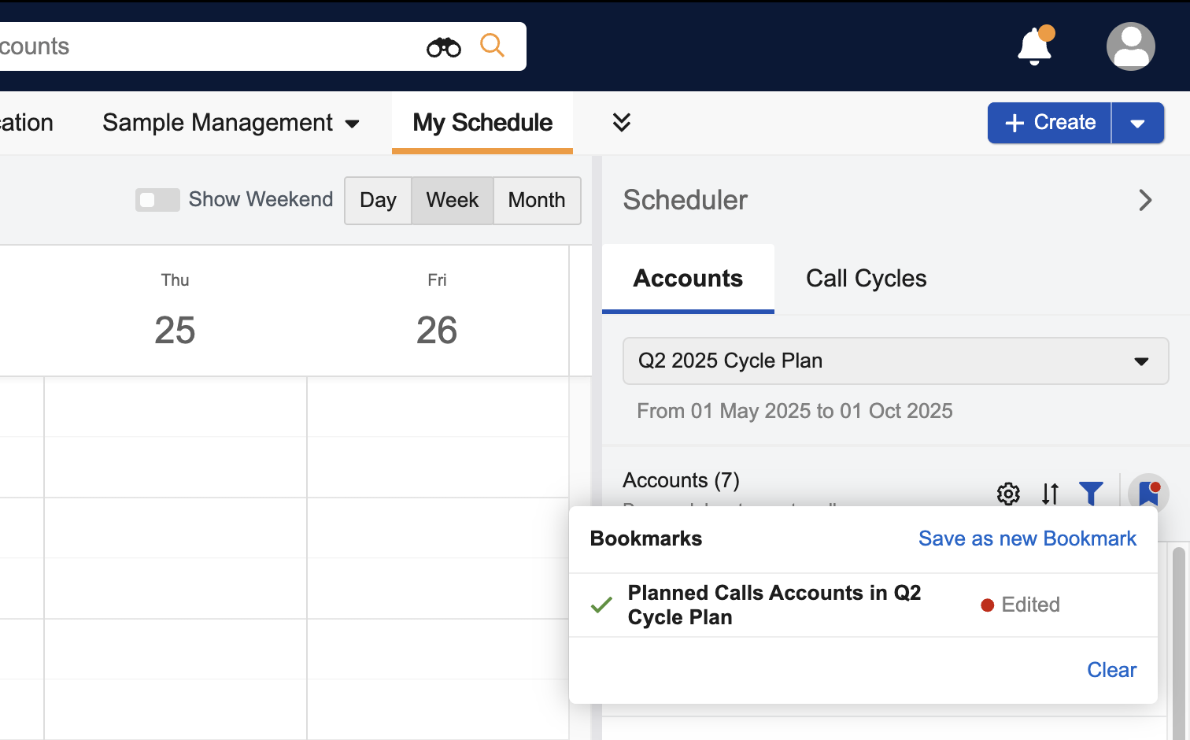The height and width of the screenshot is (740, 1190).
Task: Click Save as new Bookmark link
Action: 1027,538
